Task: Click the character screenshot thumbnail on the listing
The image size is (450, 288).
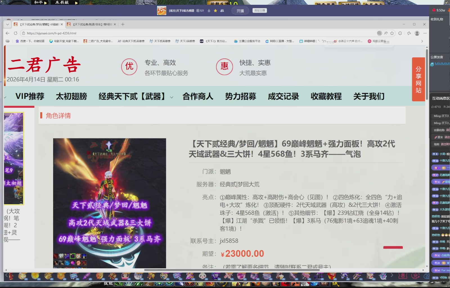Action: point(110,202)
